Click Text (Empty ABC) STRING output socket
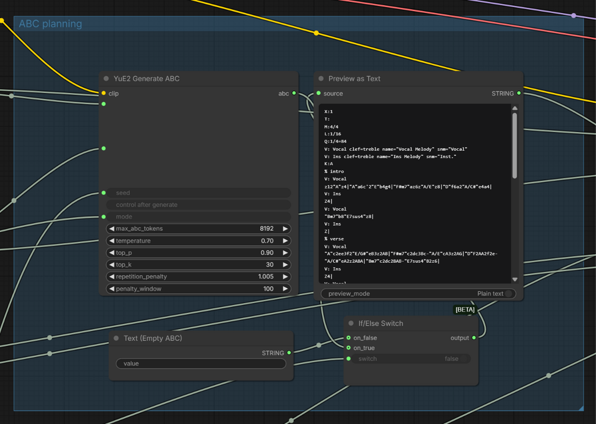 coord(289,352)
